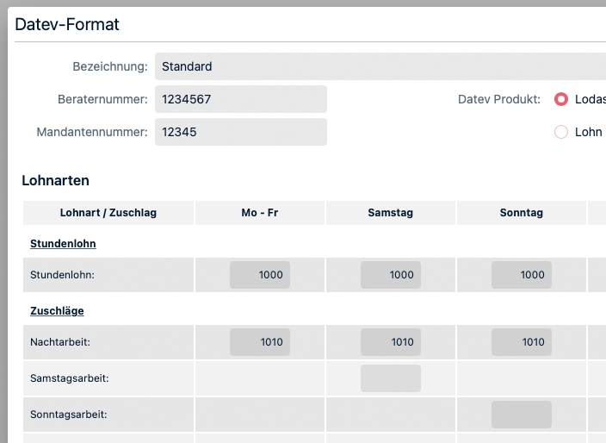Click the Stundenlohn Samstag input
Viewport: 606px width, 443px height.
coord(391,275)
